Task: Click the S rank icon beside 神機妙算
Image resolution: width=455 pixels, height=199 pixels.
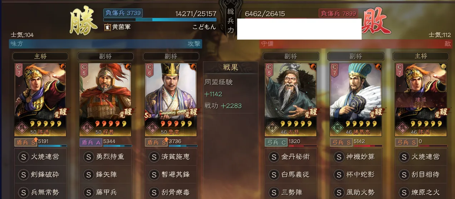Action: coord(339,157)
